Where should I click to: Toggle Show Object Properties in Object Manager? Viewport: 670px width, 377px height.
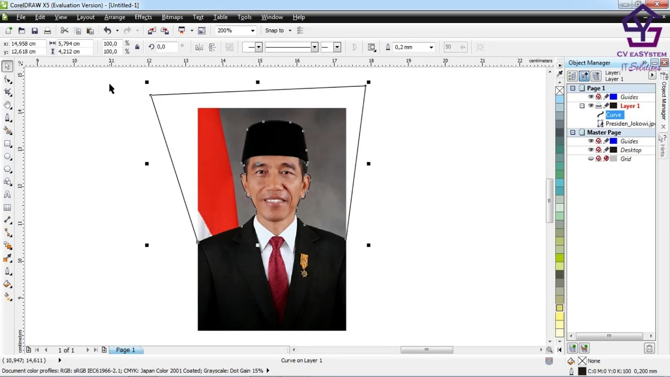(x=572, y=76)
